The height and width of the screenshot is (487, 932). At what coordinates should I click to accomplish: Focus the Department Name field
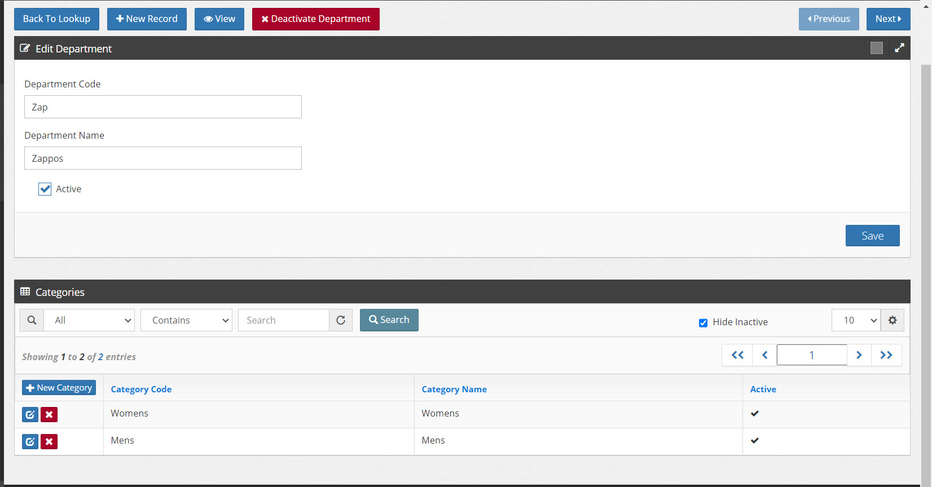(x=163, y=158)
